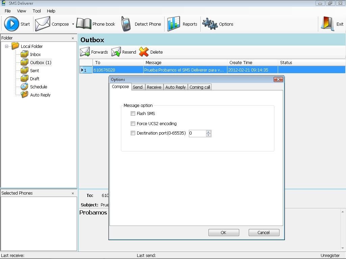Image resolution: width=346 pixels, height=259 pixels.
Task: Click the destination port number field
Action: tap(197, 133)
